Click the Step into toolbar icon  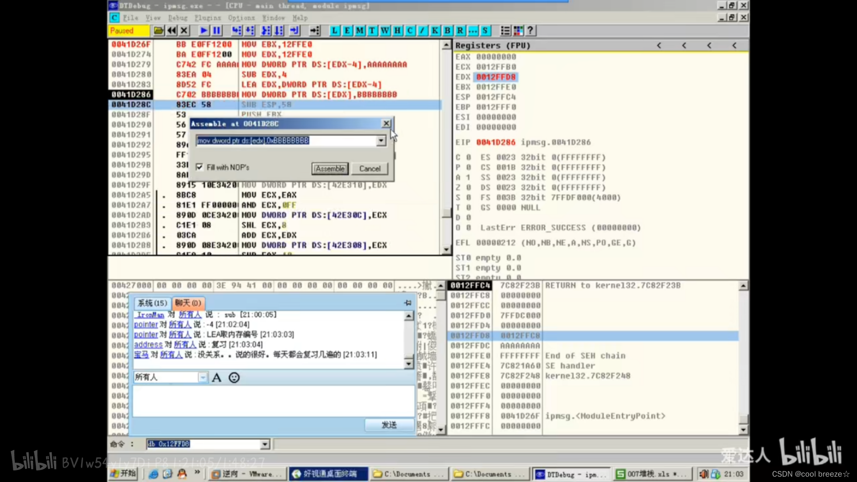point(237,31)
